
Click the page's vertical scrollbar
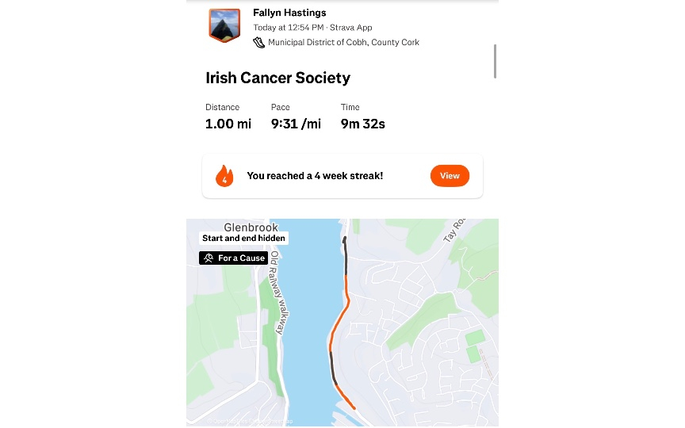(496, 61)
